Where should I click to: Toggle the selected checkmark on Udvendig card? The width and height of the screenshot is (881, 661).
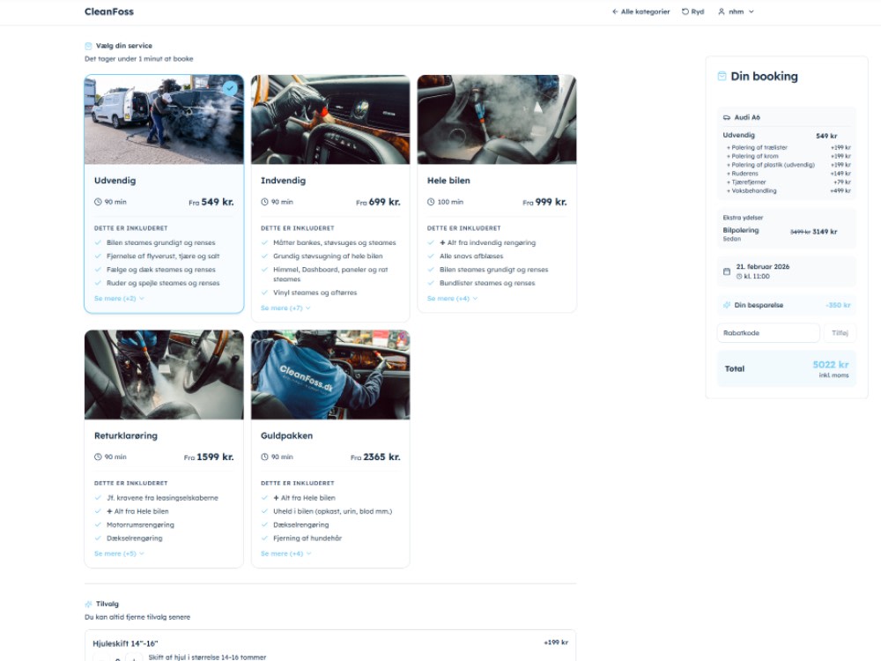pyautogui.click(x=230, y=88)
